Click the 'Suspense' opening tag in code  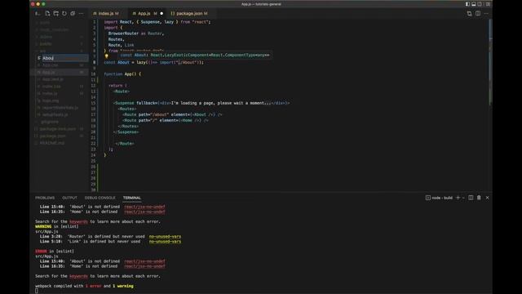[x=124, y=103]
